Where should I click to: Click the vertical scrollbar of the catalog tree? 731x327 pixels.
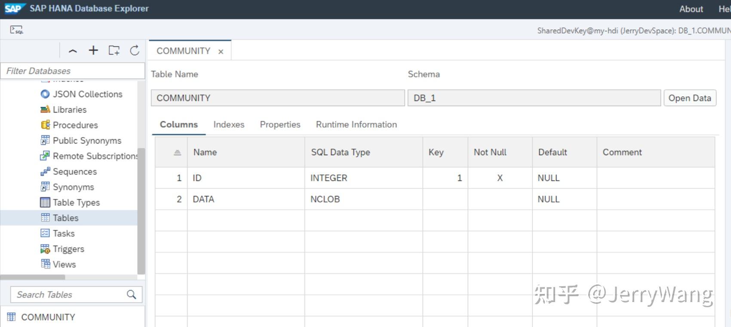click(x=141, y=211)
